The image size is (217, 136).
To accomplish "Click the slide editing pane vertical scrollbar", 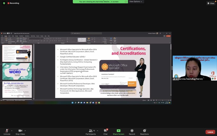I will (x=171, y=70).
